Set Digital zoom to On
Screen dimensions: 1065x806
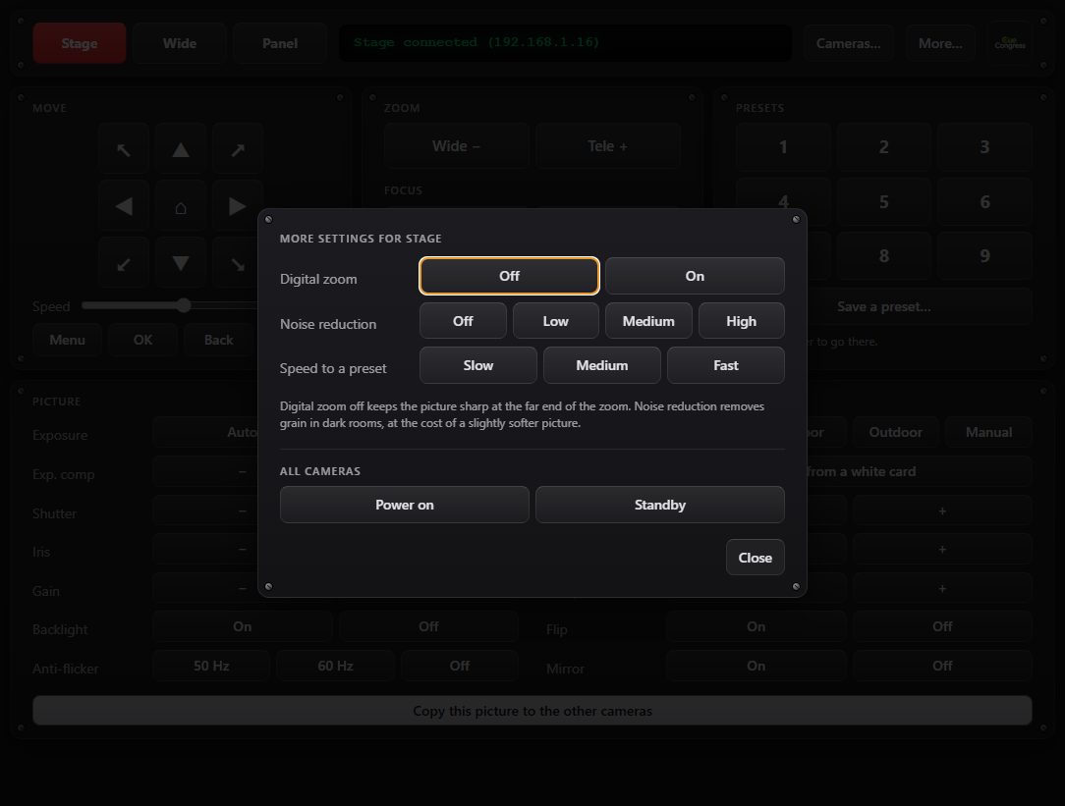[x=695, y=276]
